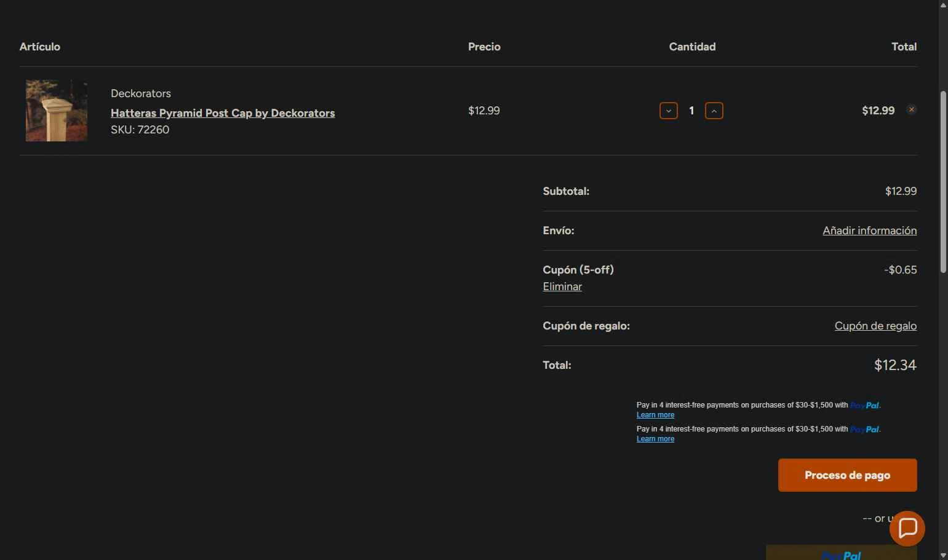Viewport: 948px width, 560px height.
Task: Click the Cupón (5-off) label
Action: tap(578, 270)
